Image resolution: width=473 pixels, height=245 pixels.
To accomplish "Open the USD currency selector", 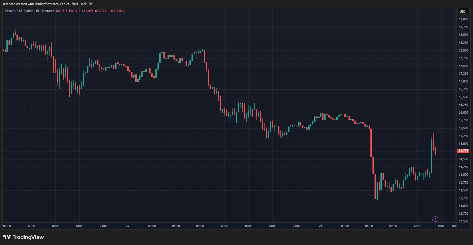I will [463, 11].
